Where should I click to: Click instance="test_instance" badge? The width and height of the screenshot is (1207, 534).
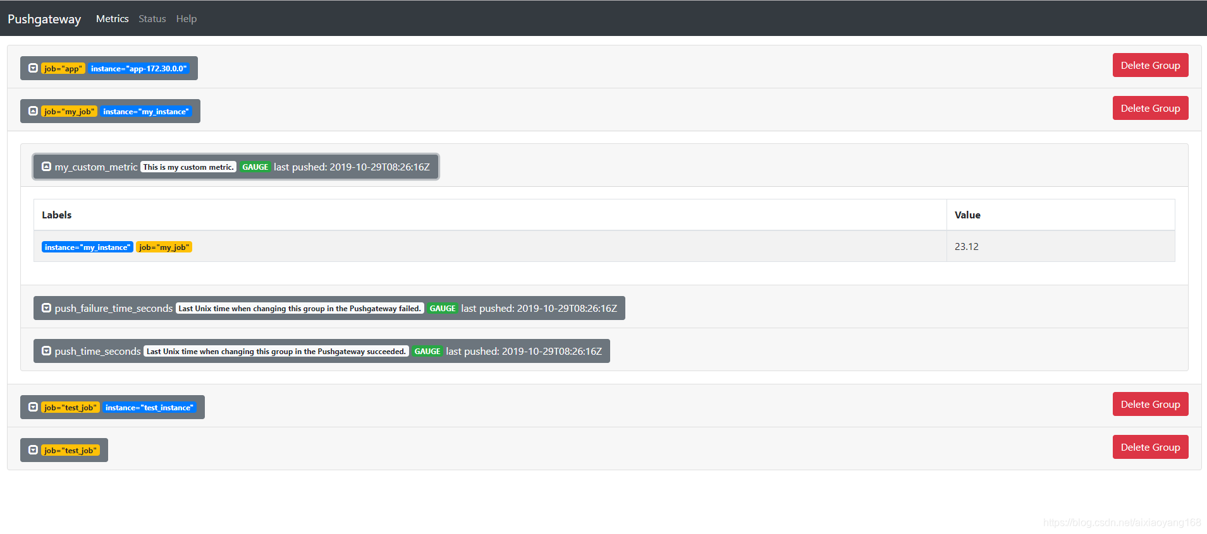tap(149, 408)
